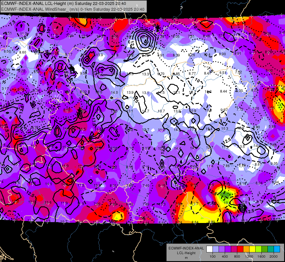
Task: Click the map value 5.92
Action: point(269,70)
